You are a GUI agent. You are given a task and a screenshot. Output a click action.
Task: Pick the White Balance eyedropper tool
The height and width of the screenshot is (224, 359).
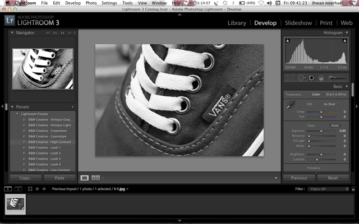291,105
